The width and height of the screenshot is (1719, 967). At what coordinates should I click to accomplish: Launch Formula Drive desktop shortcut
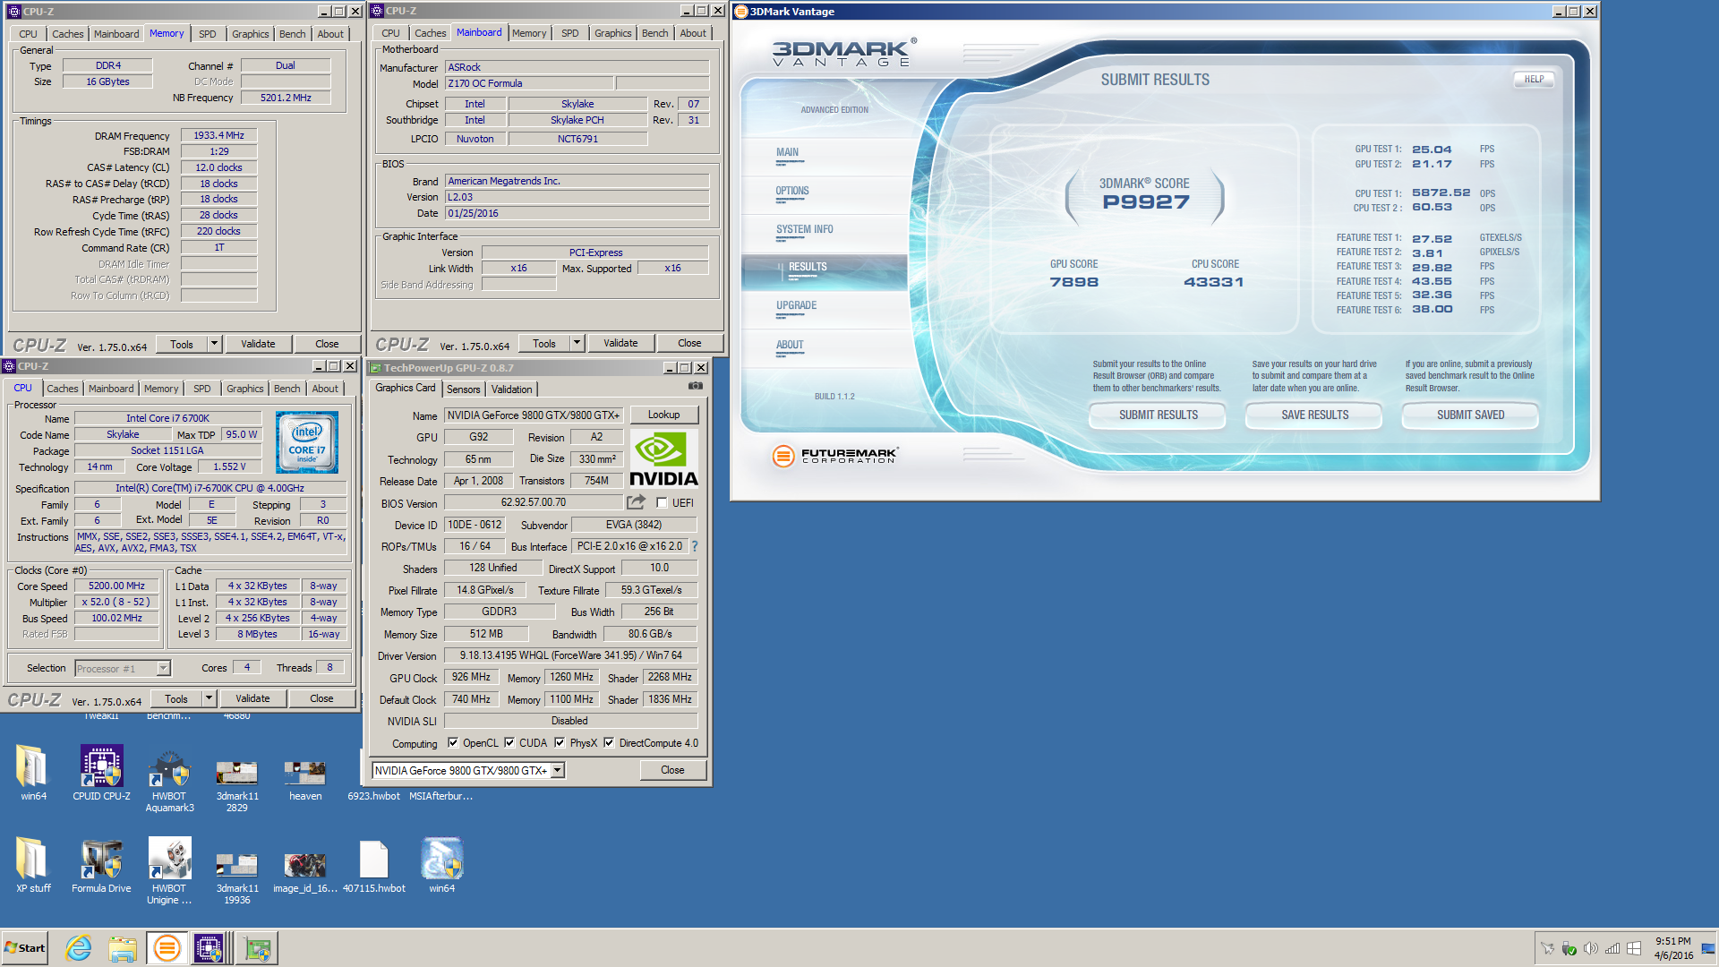coord(101,865)
